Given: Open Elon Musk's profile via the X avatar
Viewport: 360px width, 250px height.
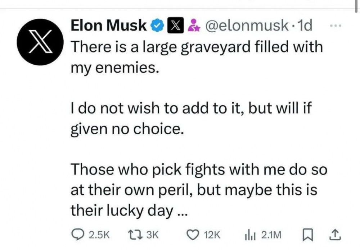Looking at the screenshot, I should 41,42.
